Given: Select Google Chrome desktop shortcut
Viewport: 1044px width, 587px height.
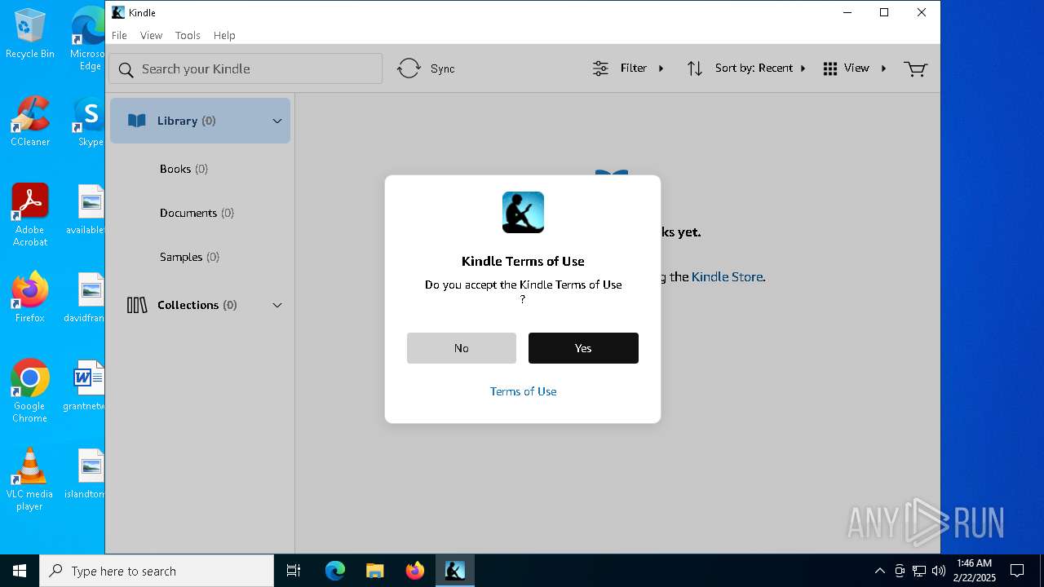Looking at the screenshot, I should click(x=30, y=391).
